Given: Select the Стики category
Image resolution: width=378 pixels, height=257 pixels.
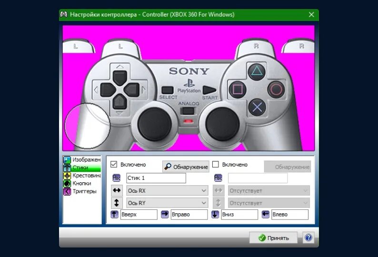Looking at the screenshot, I should pyautogui.click(x=82, y=168).
